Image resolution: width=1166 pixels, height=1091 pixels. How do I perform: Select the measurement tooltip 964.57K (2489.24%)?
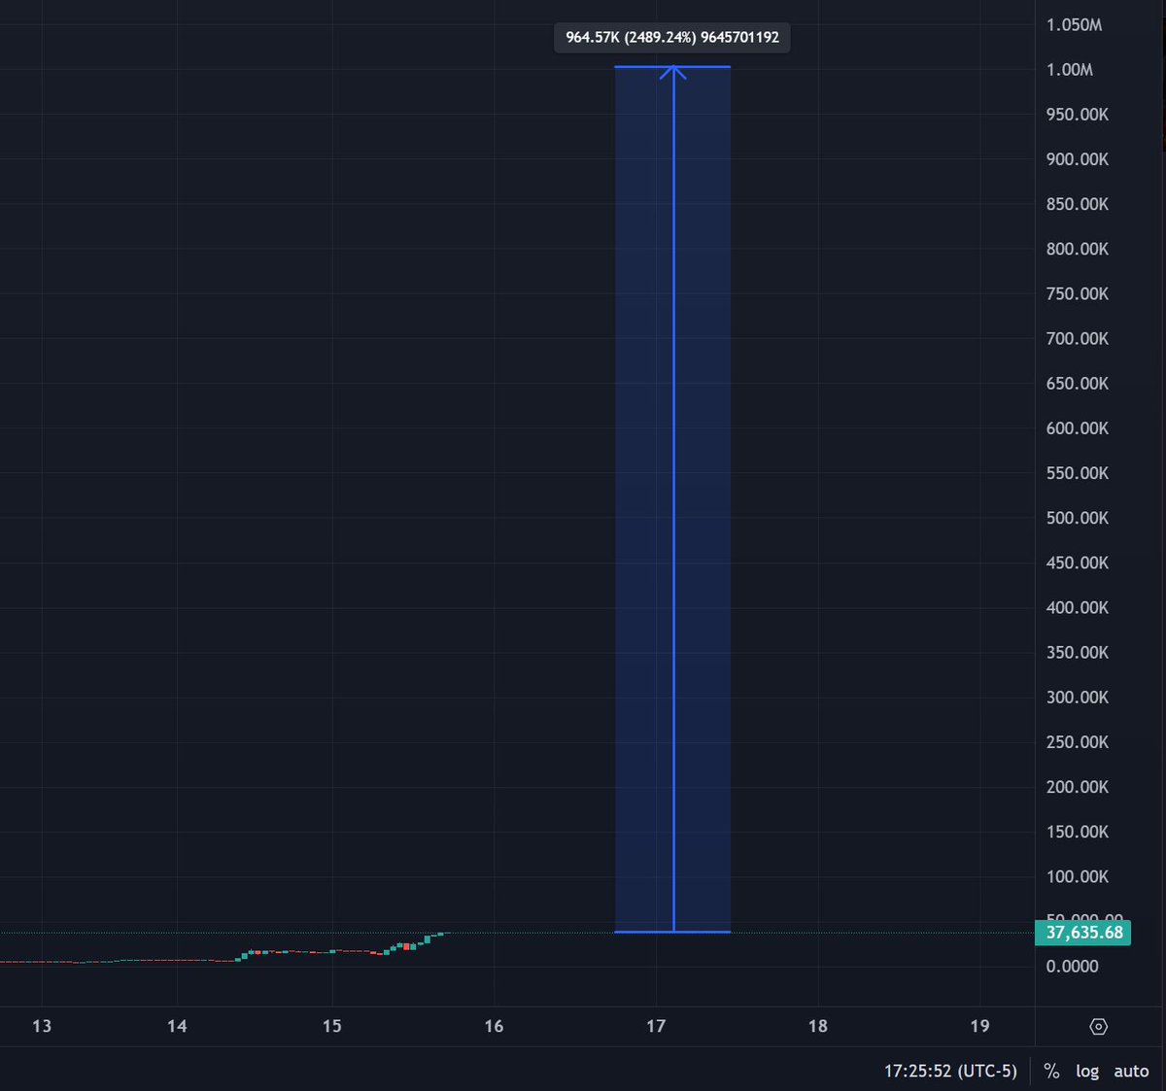tap(672, 38)
